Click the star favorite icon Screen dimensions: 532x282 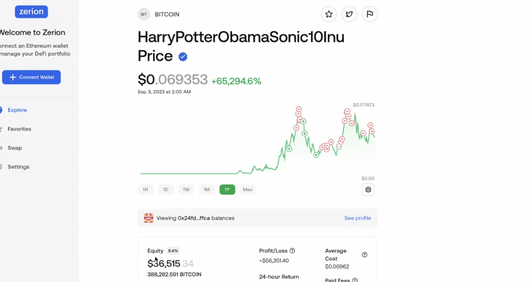(x=329, y=14)
